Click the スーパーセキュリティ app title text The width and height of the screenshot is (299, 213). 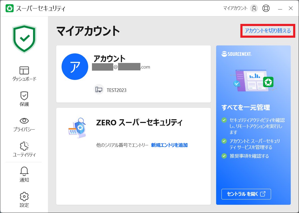pos(41,8)
